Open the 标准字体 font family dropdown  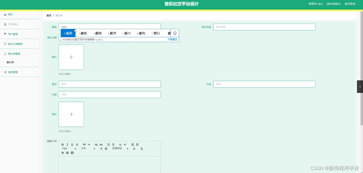[x=117, y=148]
